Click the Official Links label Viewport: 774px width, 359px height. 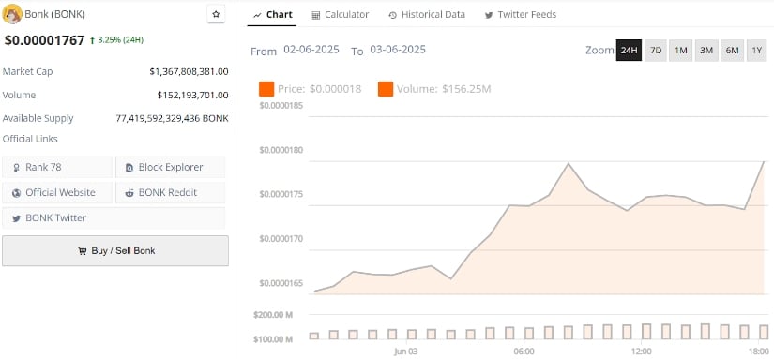click(x=30, y=139)
